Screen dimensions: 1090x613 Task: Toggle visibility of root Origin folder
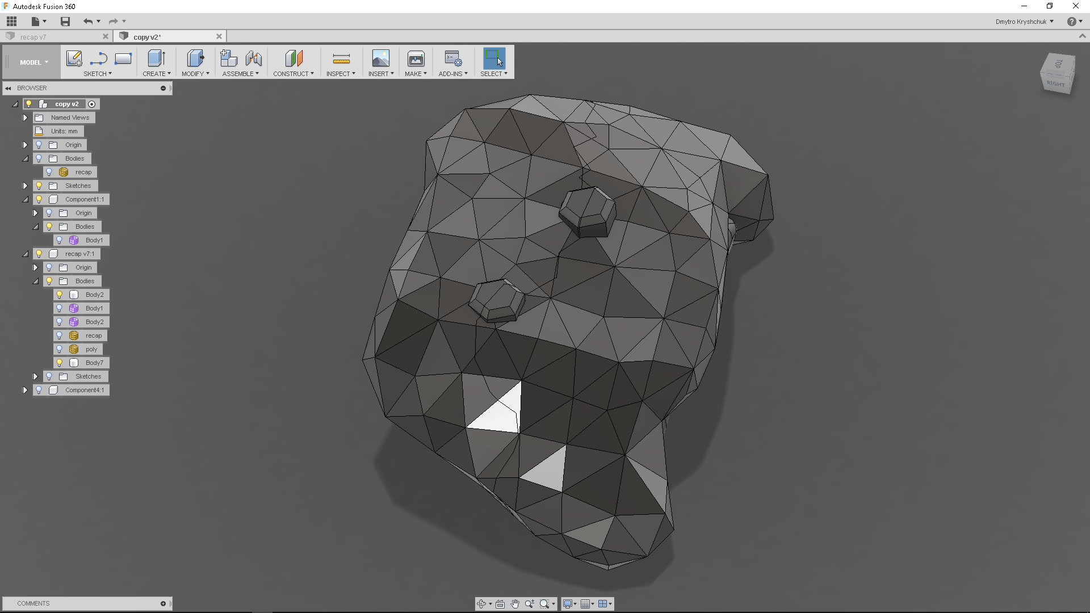pos(39,145)
